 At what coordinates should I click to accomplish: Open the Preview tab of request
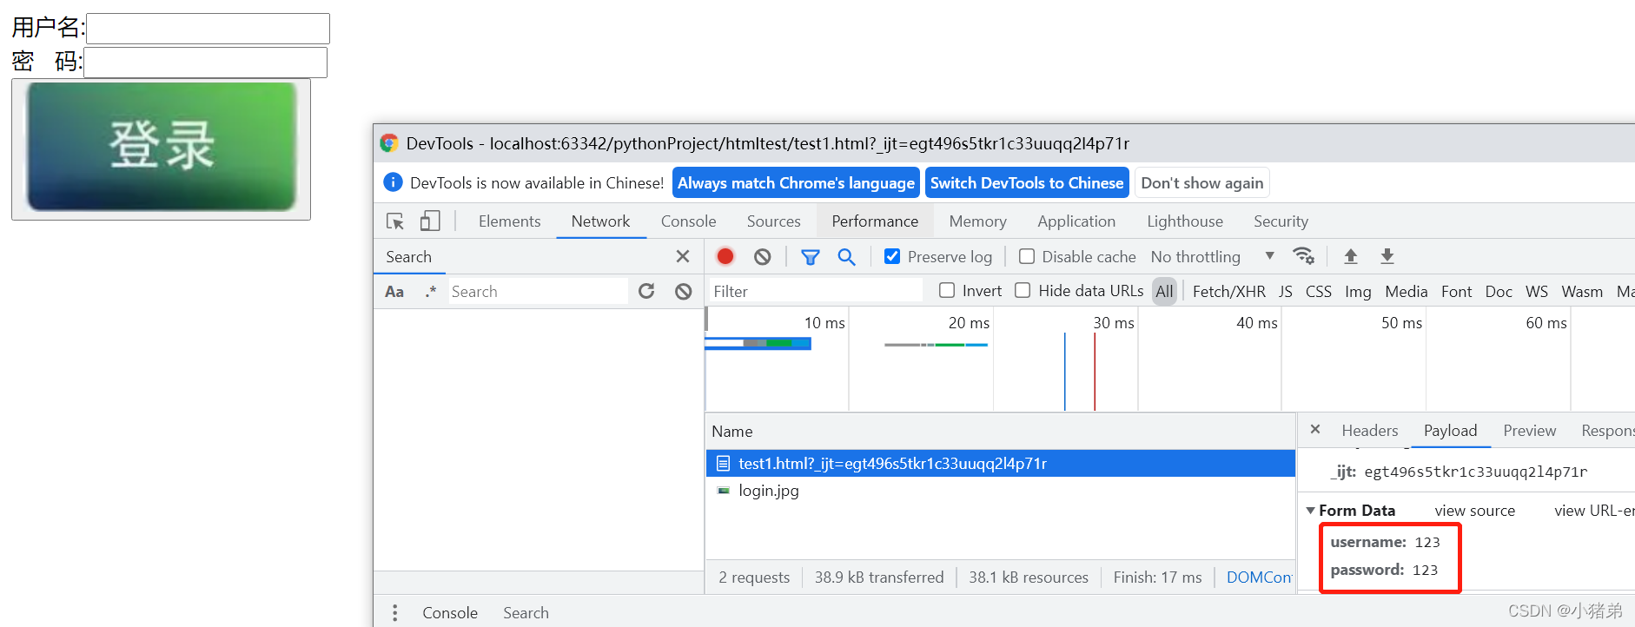[x=1529, y=431]
